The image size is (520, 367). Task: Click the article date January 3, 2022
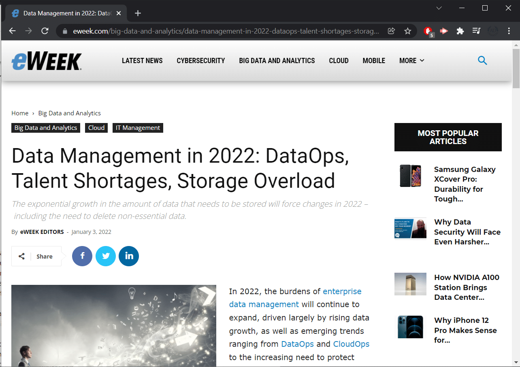(91, 232)
